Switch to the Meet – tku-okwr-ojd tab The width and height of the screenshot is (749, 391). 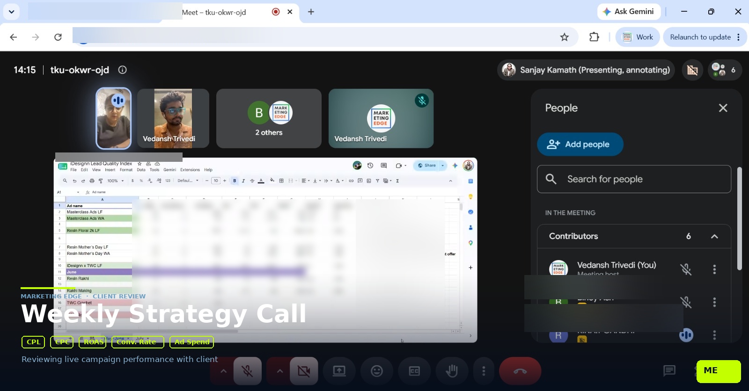click(x=213, y=12)
